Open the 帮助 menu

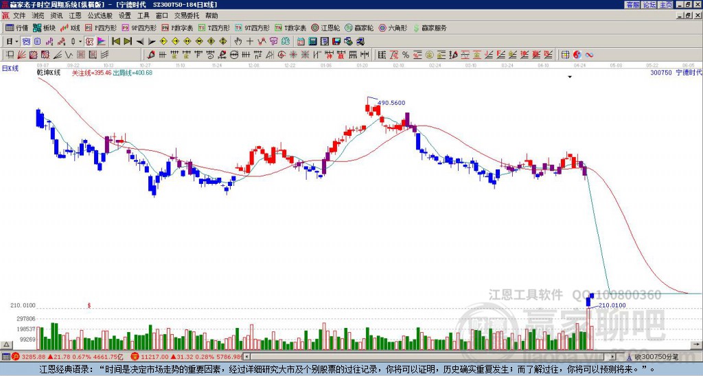click(x=211, y=16)
